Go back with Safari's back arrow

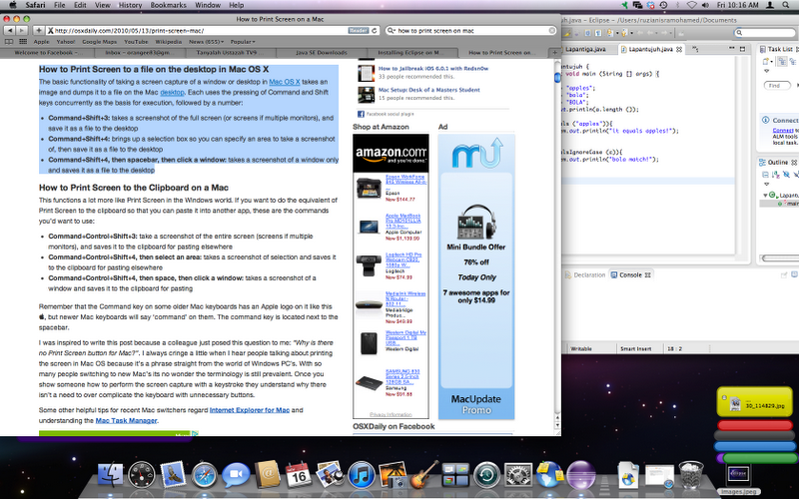pyautogui.click(x=10, y=31)
